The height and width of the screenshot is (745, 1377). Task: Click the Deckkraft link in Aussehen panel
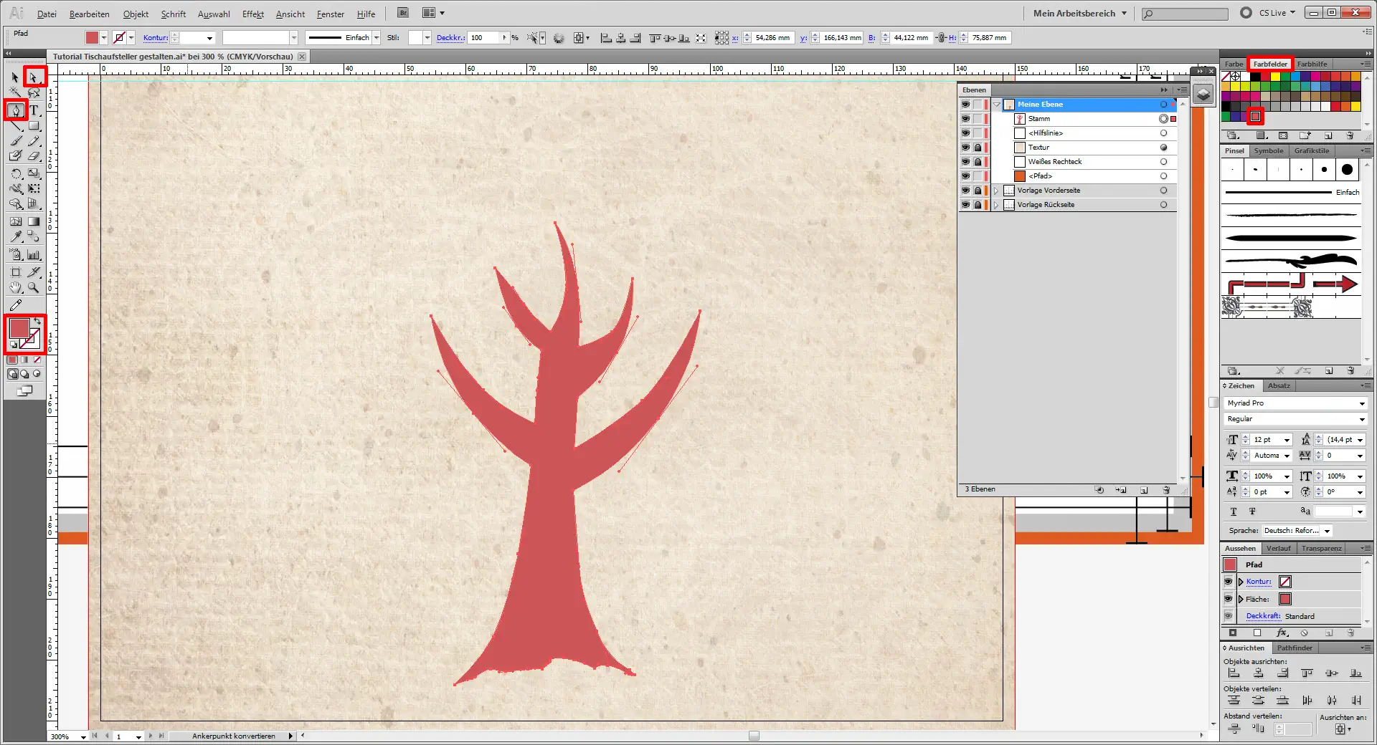[x=1262, y=616]
